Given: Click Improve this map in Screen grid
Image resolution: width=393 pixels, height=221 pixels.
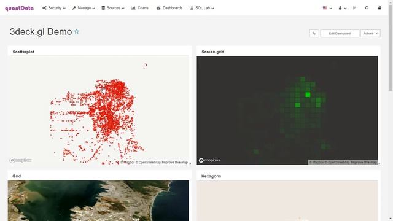Looking at the screenshot, I should [364, 162].
